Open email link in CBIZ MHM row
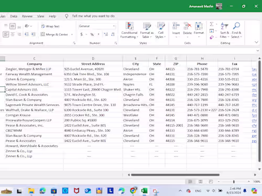262x196 pixels. [254, 131]
